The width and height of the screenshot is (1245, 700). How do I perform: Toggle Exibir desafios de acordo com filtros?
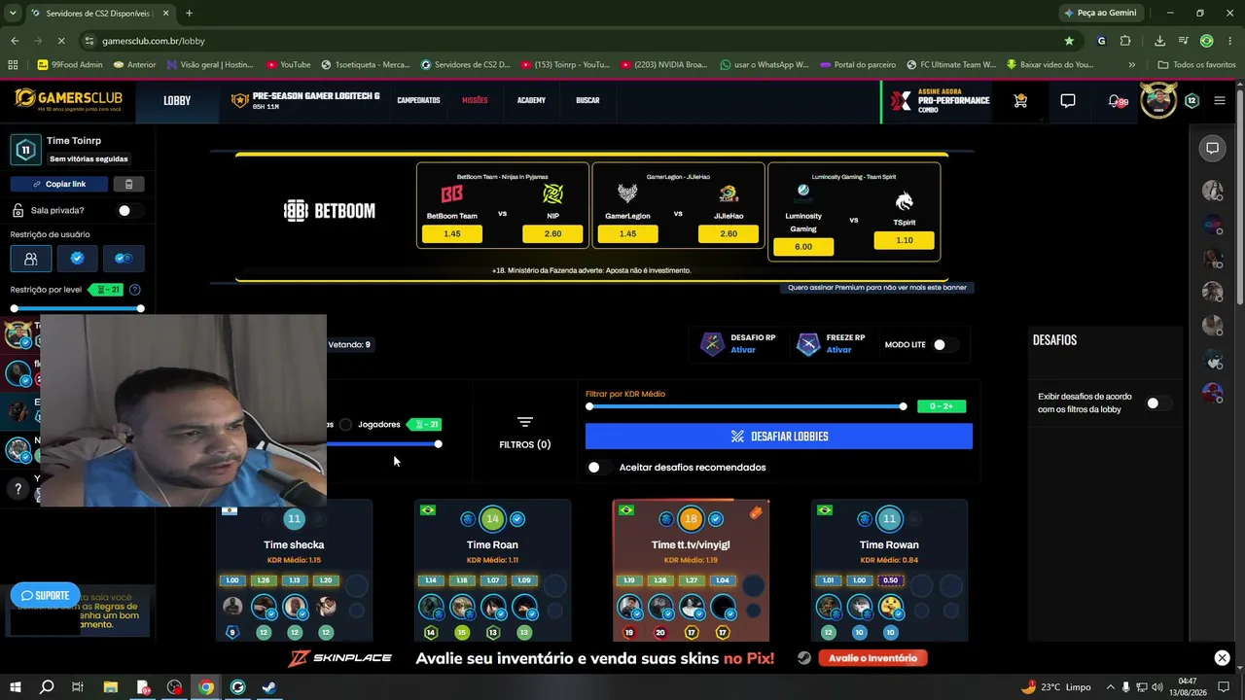tap(1158, 403)
